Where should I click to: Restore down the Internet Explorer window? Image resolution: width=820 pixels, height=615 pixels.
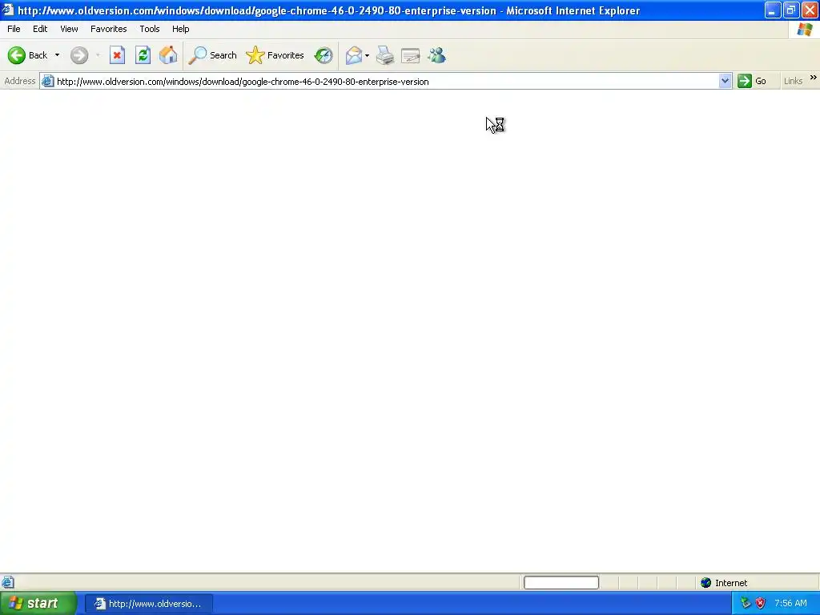click(790, 10)
